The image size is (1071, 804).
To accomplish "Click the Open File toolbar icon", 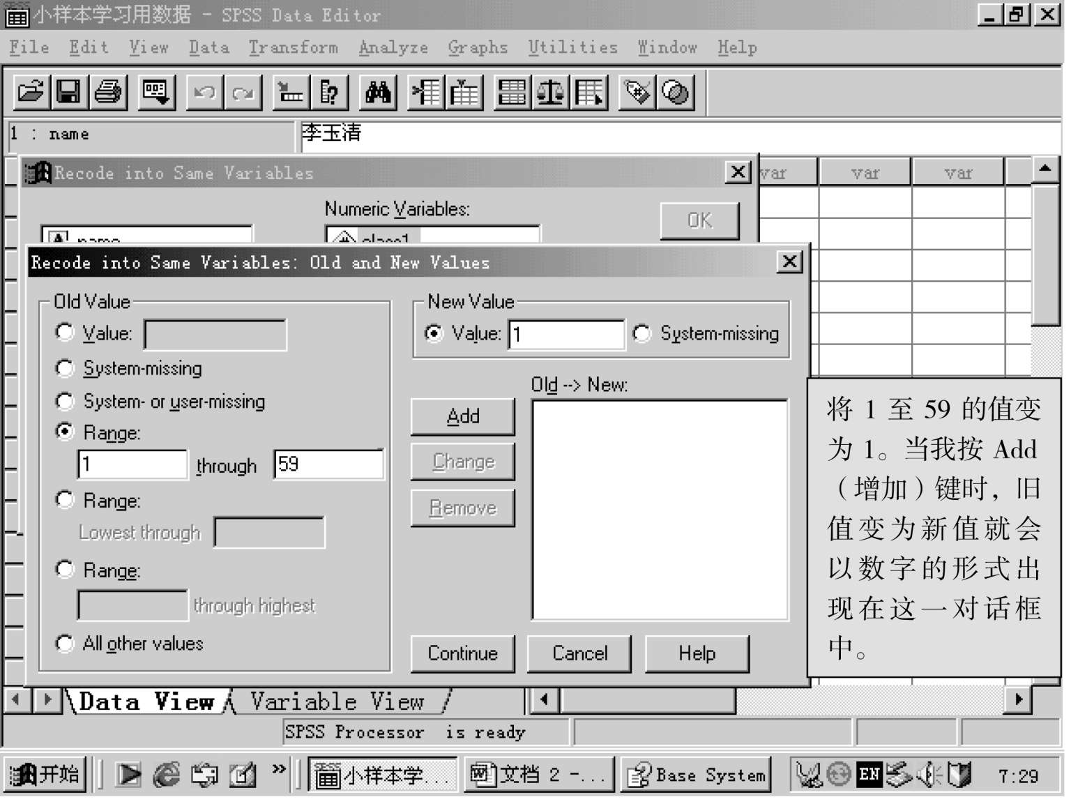I will tap(31, 93).
